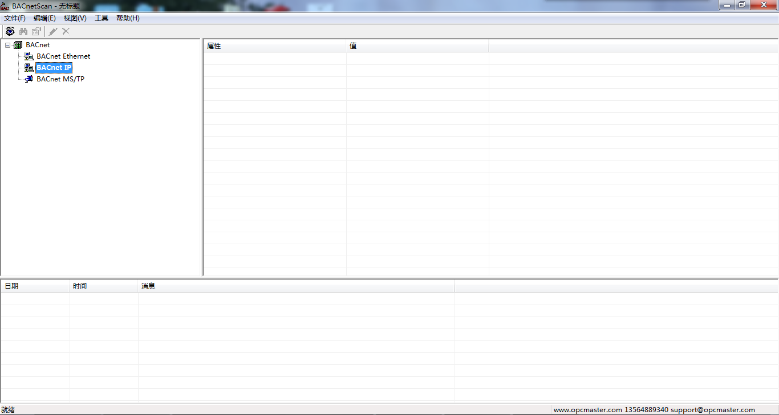Collapse the BACnet root tree node
Screen dimensions: 779x415
tap(7, 45)
